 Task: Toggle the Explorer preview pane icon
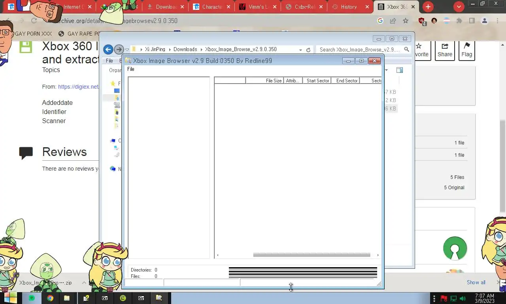tap(400, 70)
